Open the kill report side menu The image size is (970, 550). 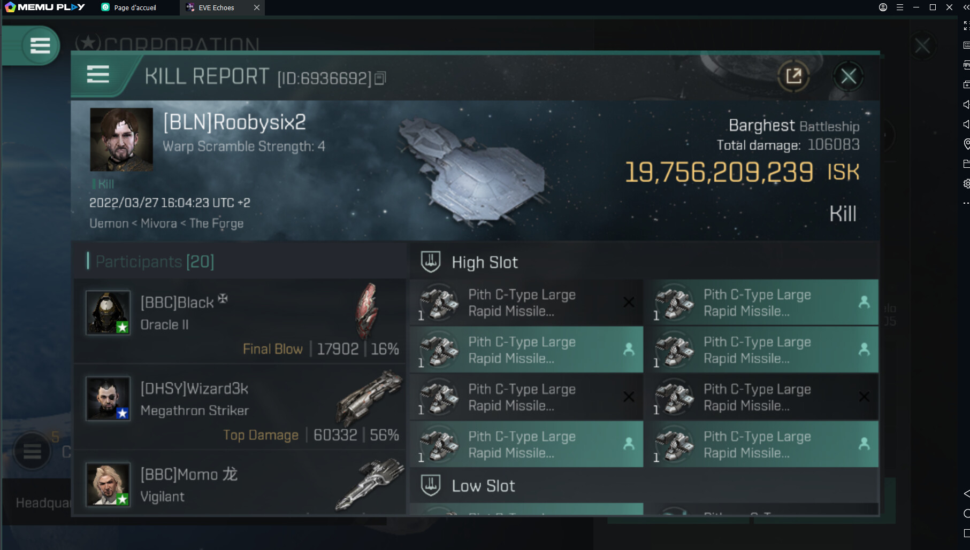click(98, 75)
